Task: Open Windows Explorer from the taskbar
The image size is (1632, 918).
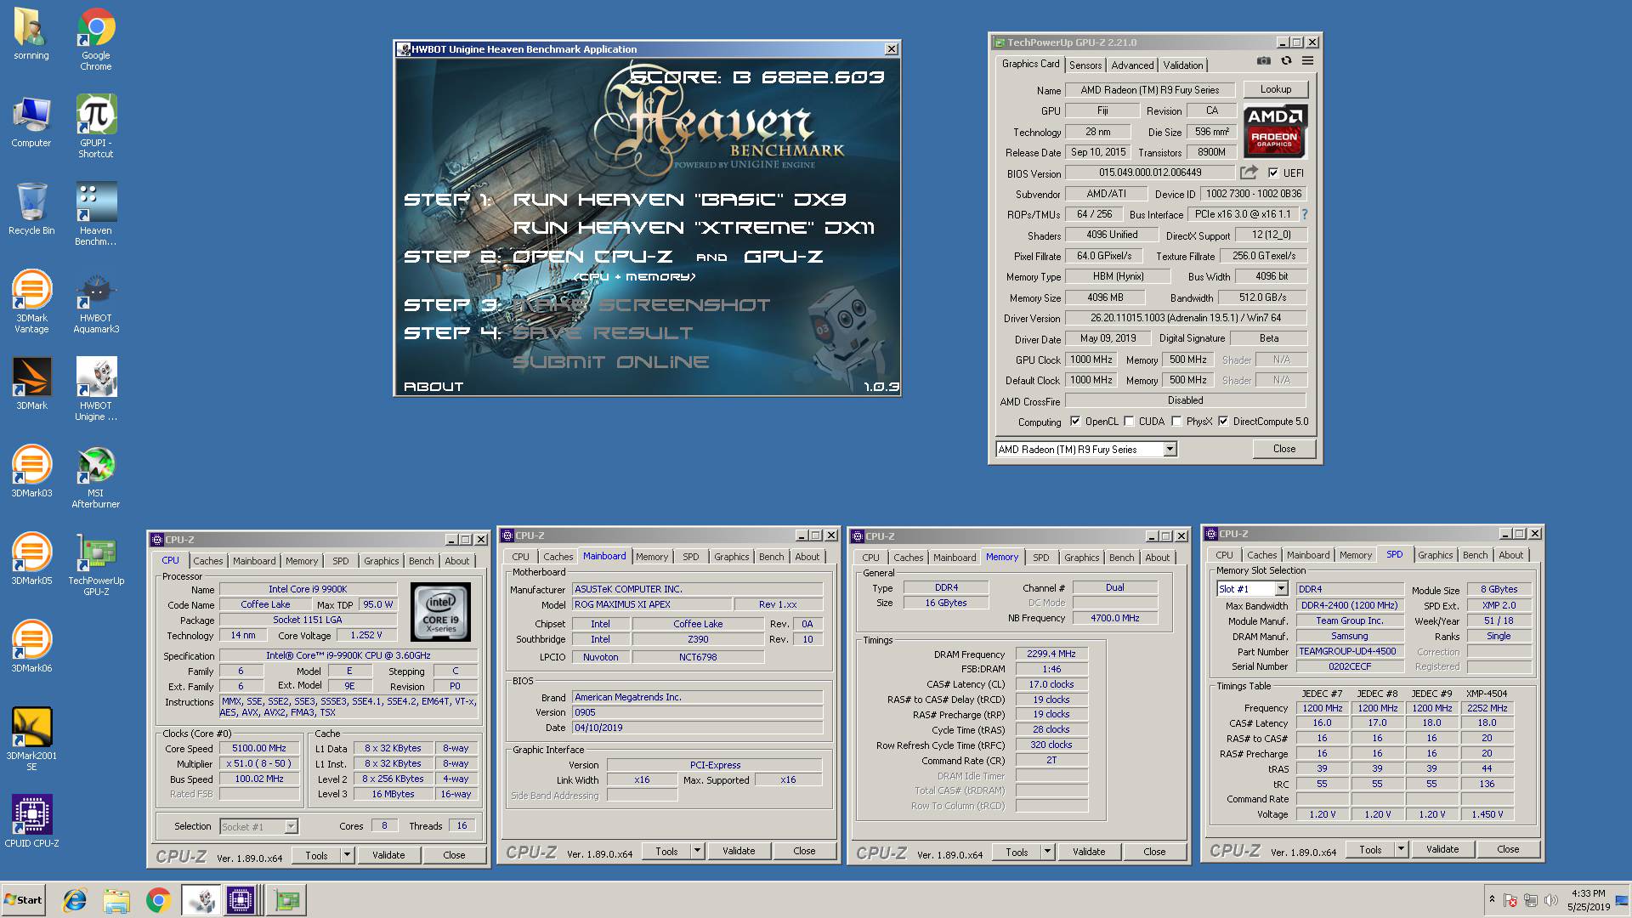Action: 116,900
